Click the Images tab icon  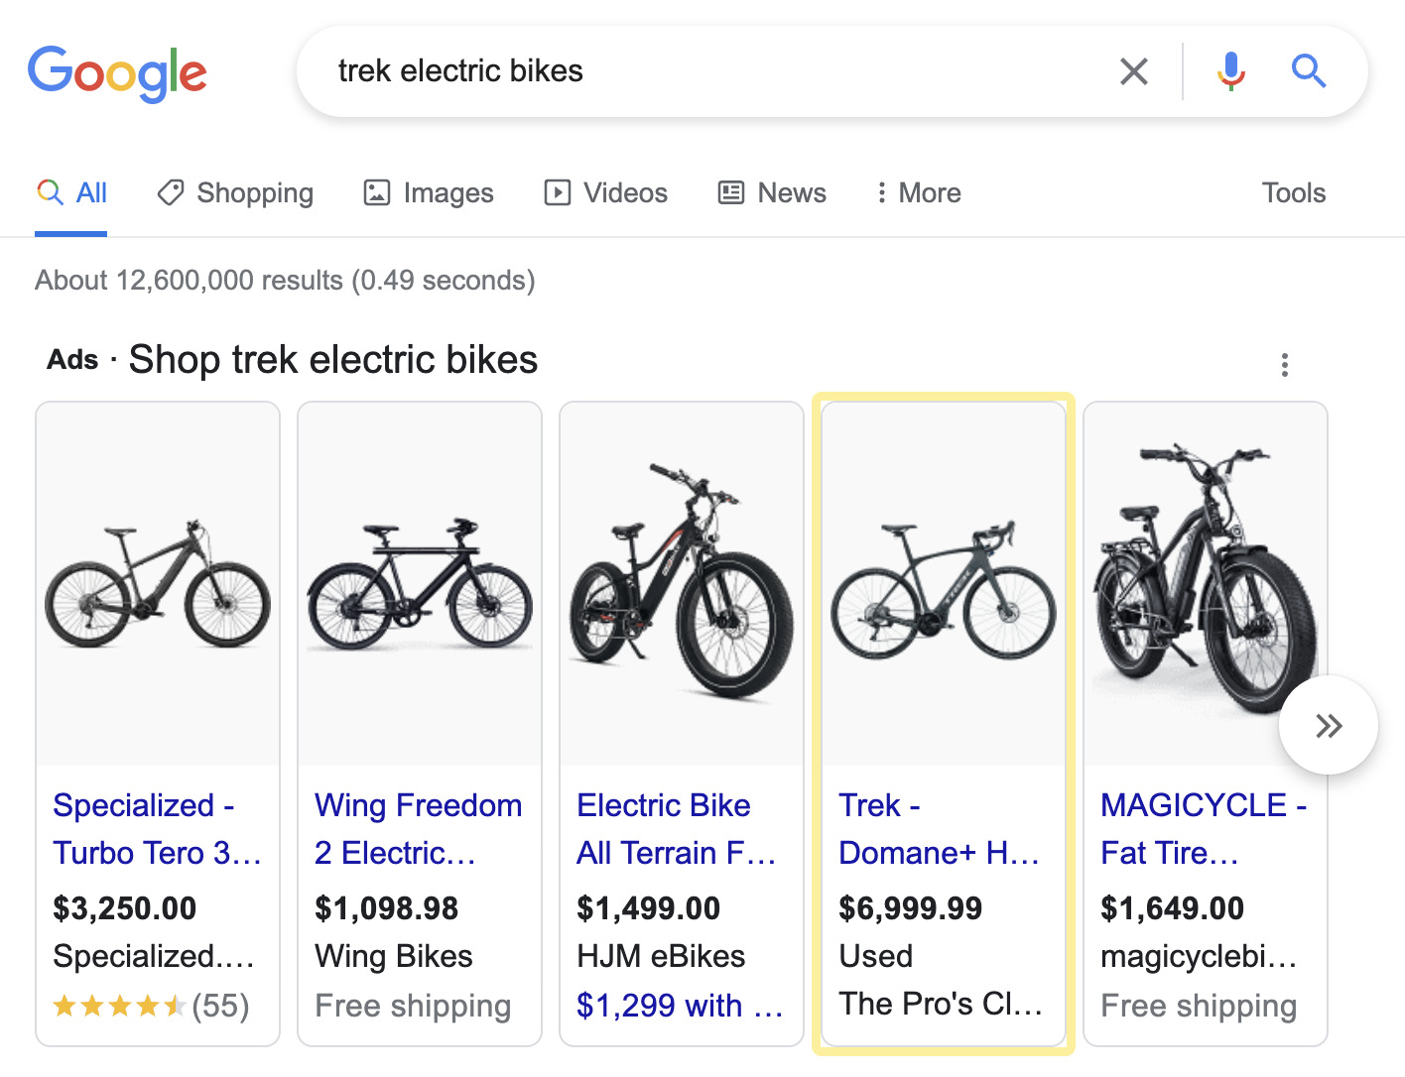click(377, 192)
